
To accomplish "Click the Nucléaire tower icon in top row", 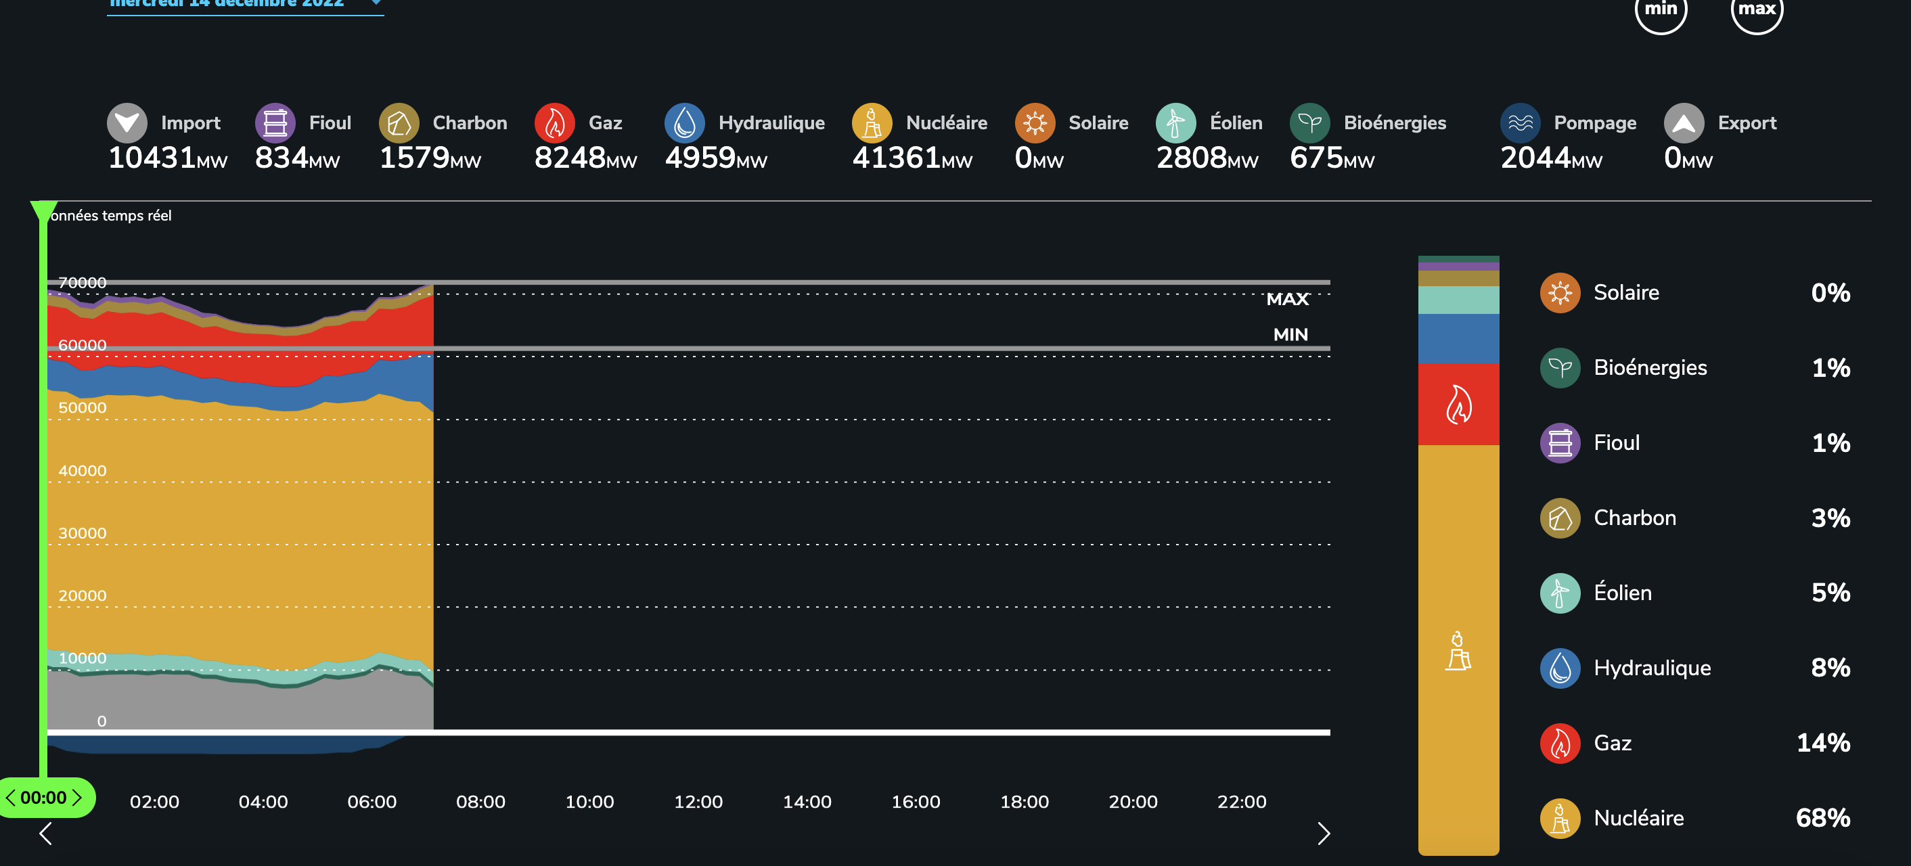I will pos(872,123).
